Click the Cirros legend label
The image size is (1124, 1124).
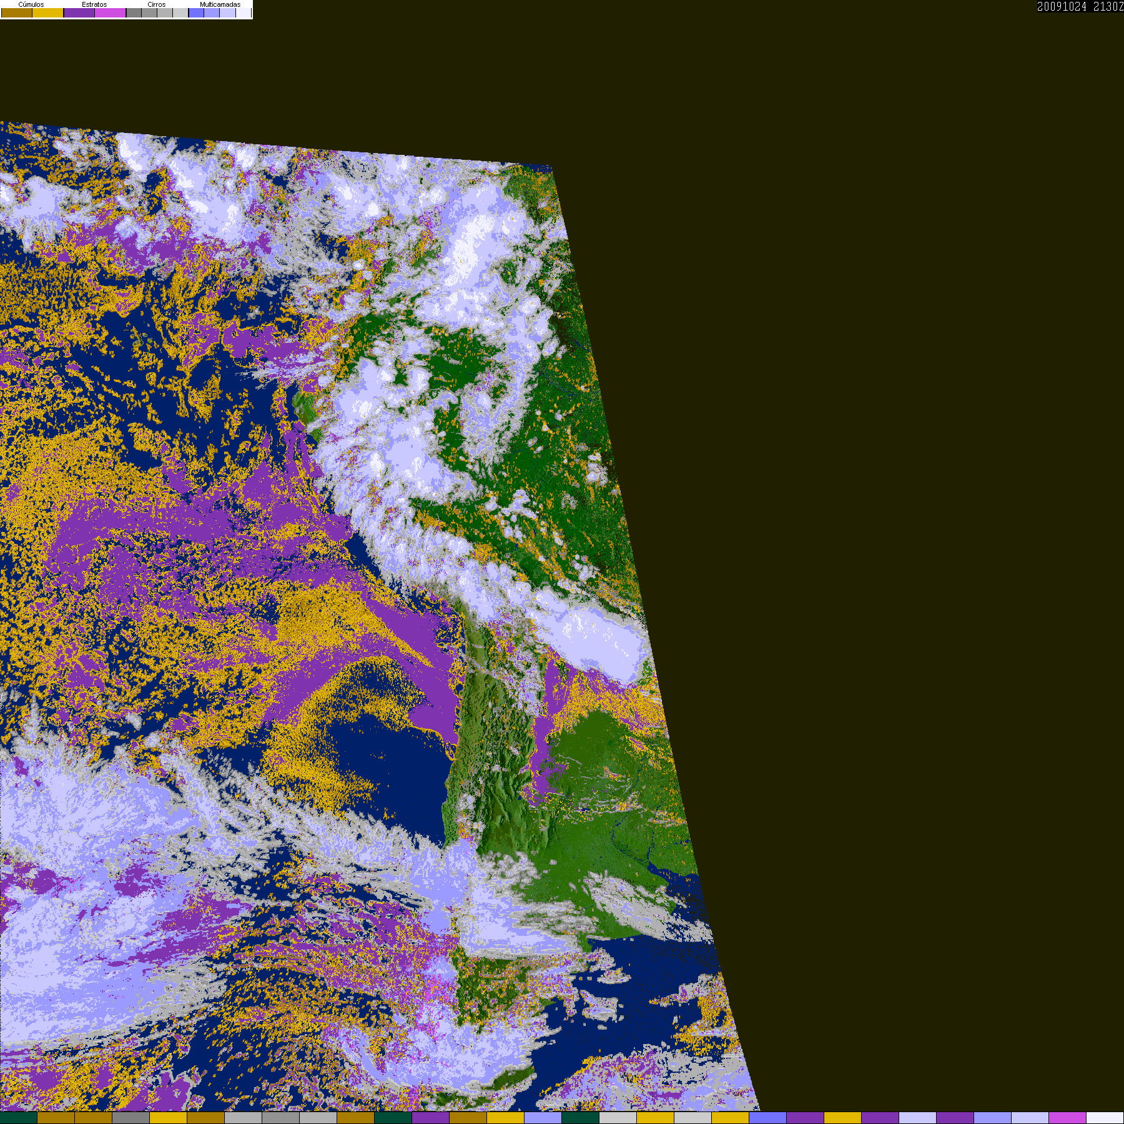[x=157, y=4]
